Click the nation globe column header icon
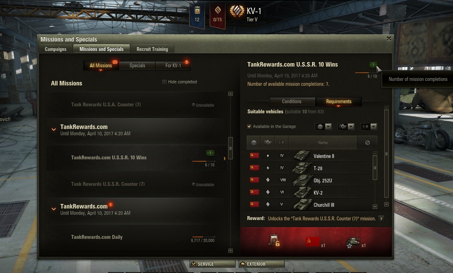This screenshot has height=273, width=453. pyautogui.click(x=254, y=143)
